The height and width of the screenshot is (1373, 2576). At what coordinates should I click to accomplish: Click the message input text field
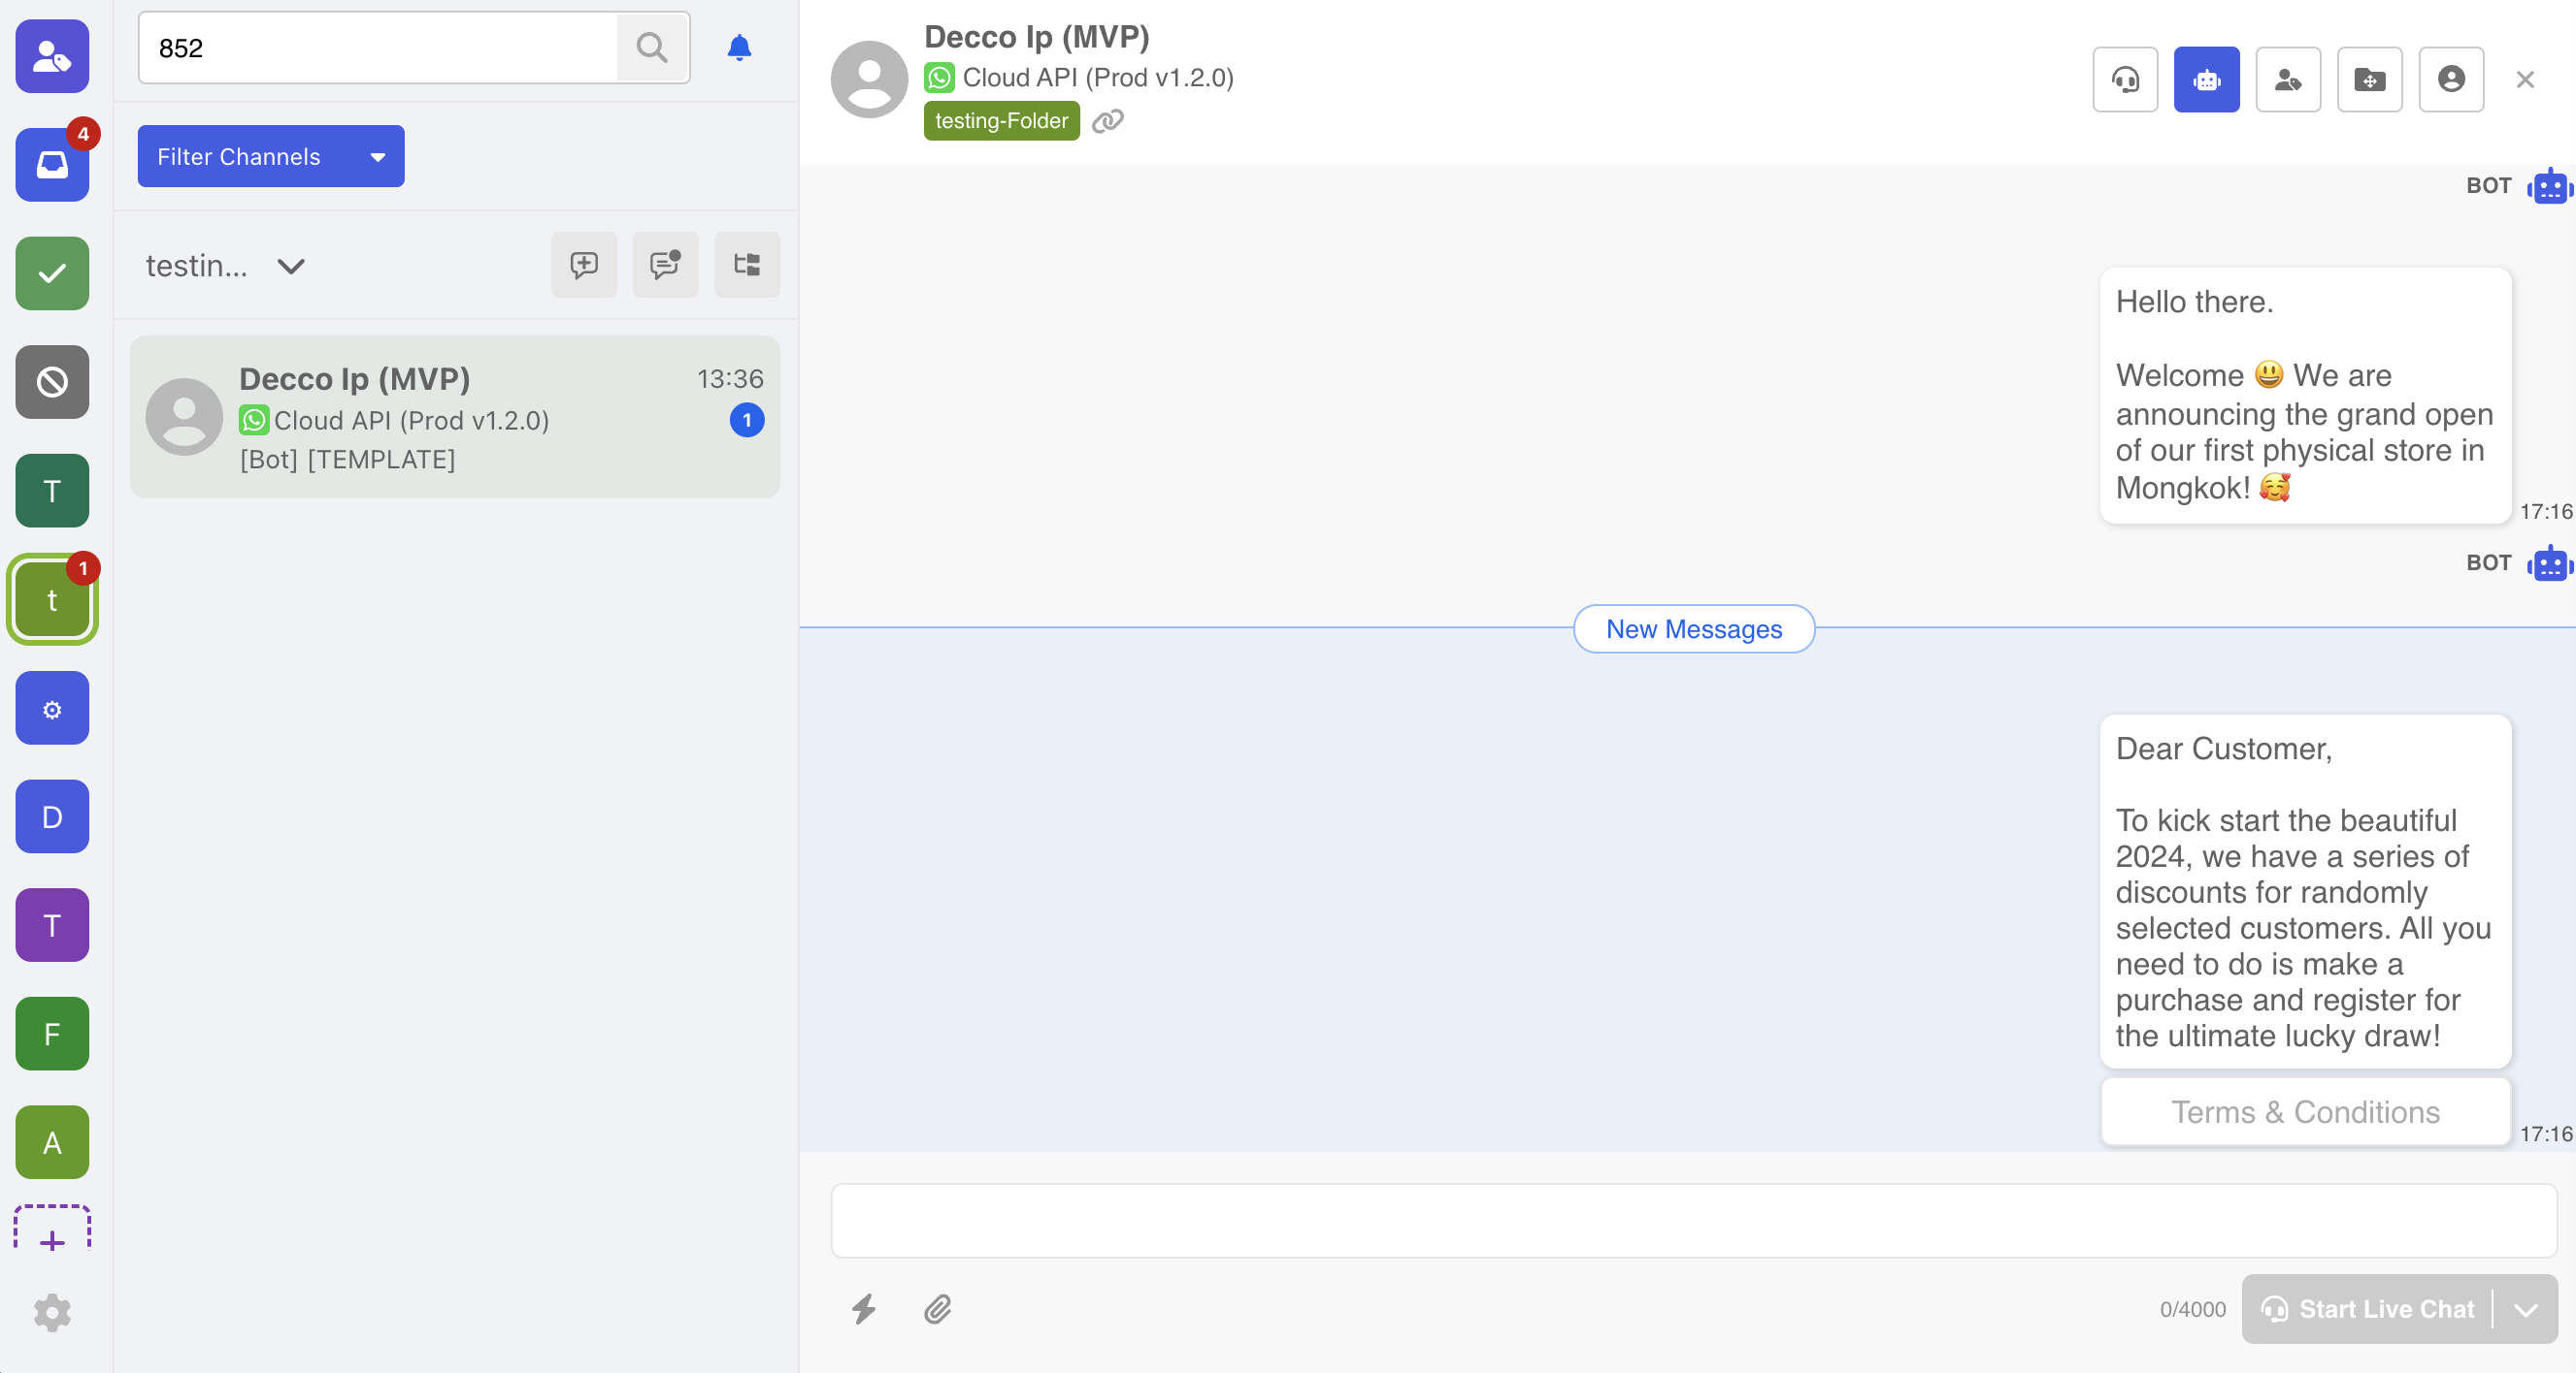[1693, 1220]
